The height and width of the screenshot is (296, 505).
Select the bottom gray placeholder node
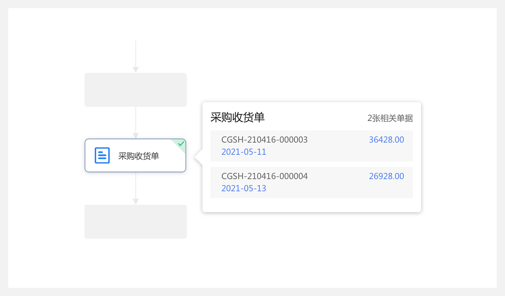click(136, 221)
